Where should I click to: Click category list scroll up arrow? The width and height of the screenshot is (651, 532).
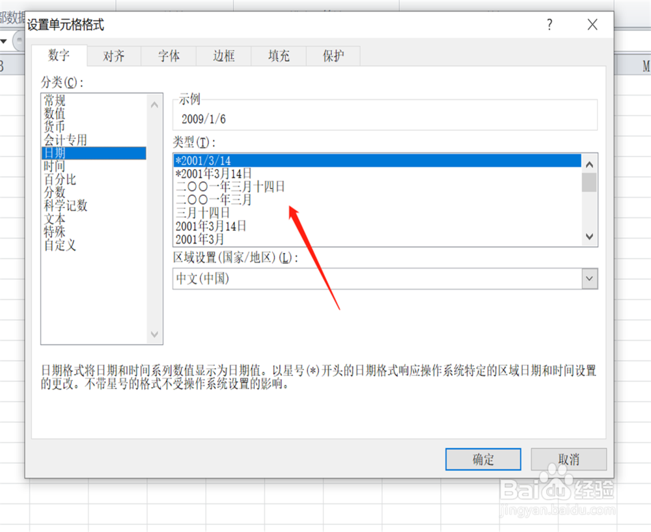coord(154,105)
